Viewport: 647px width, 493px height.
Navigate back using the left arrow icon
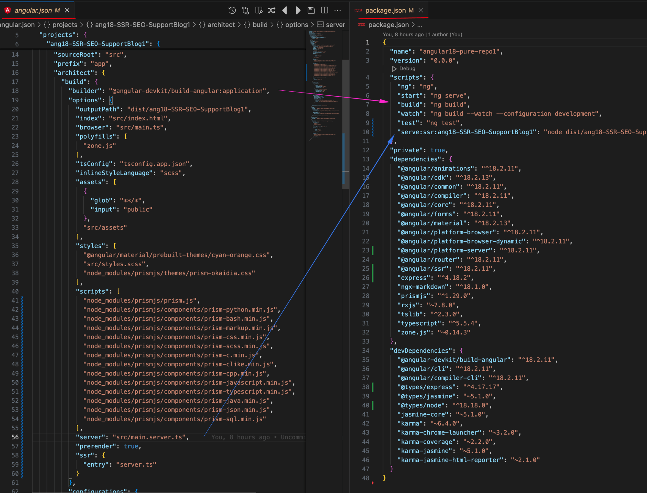285,10
